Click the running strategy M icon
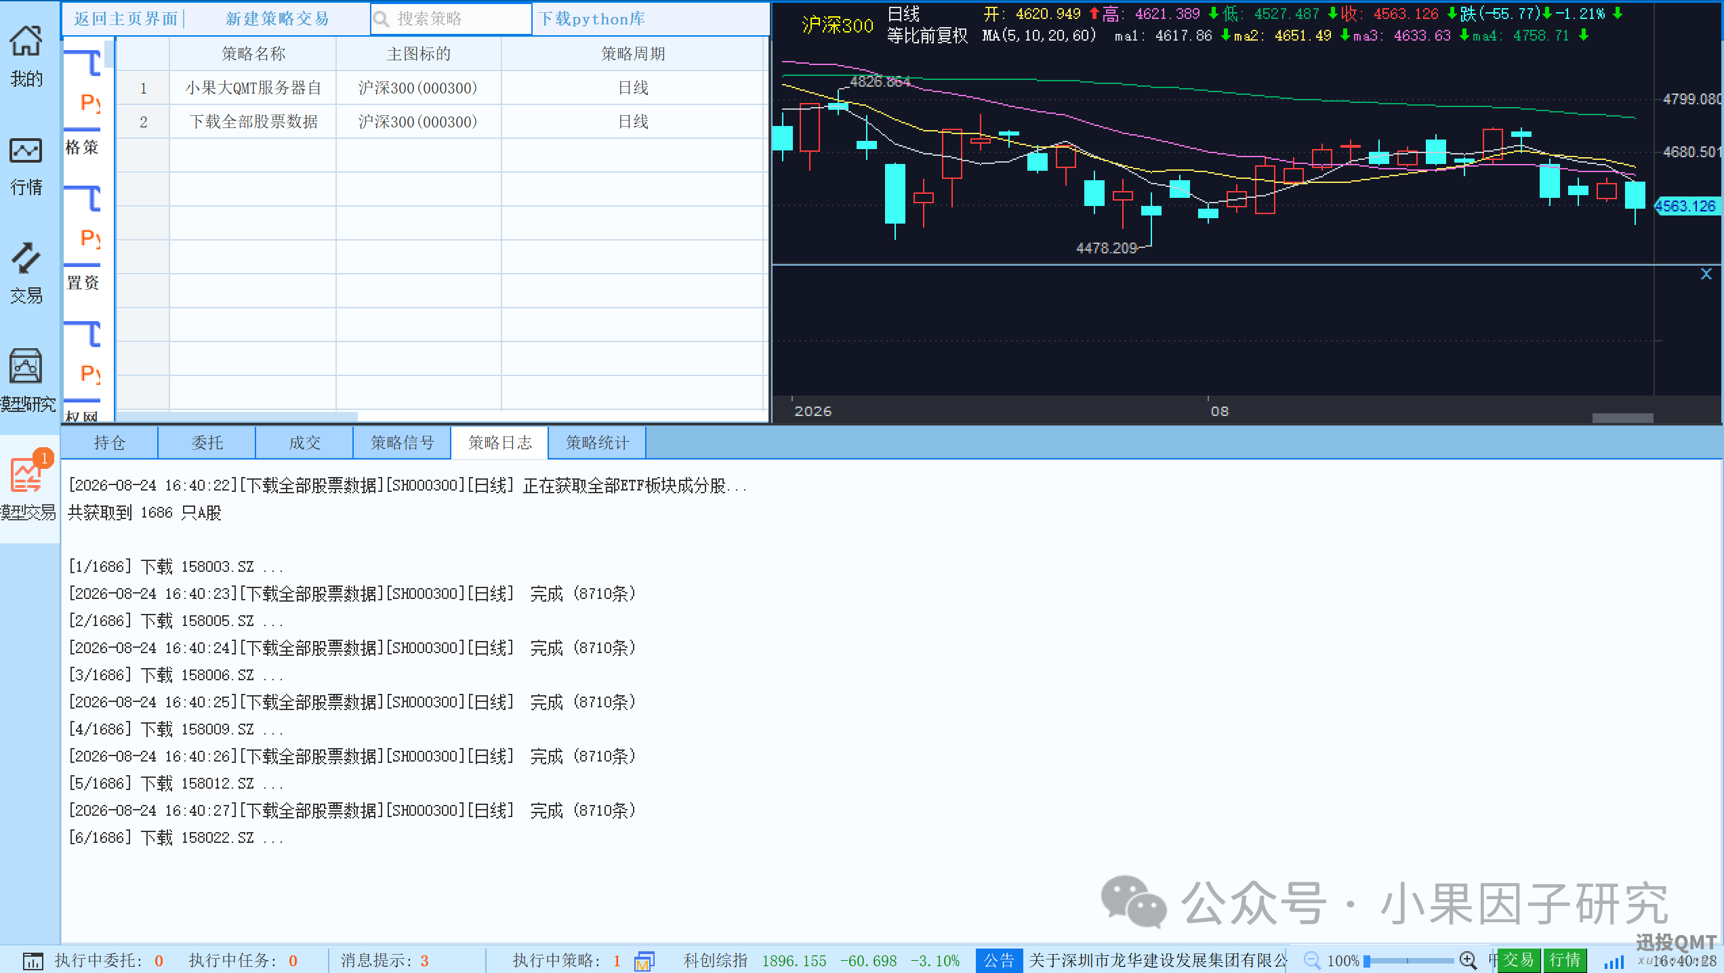Screen dimensions: 1724x973 (x=644, y=961)
